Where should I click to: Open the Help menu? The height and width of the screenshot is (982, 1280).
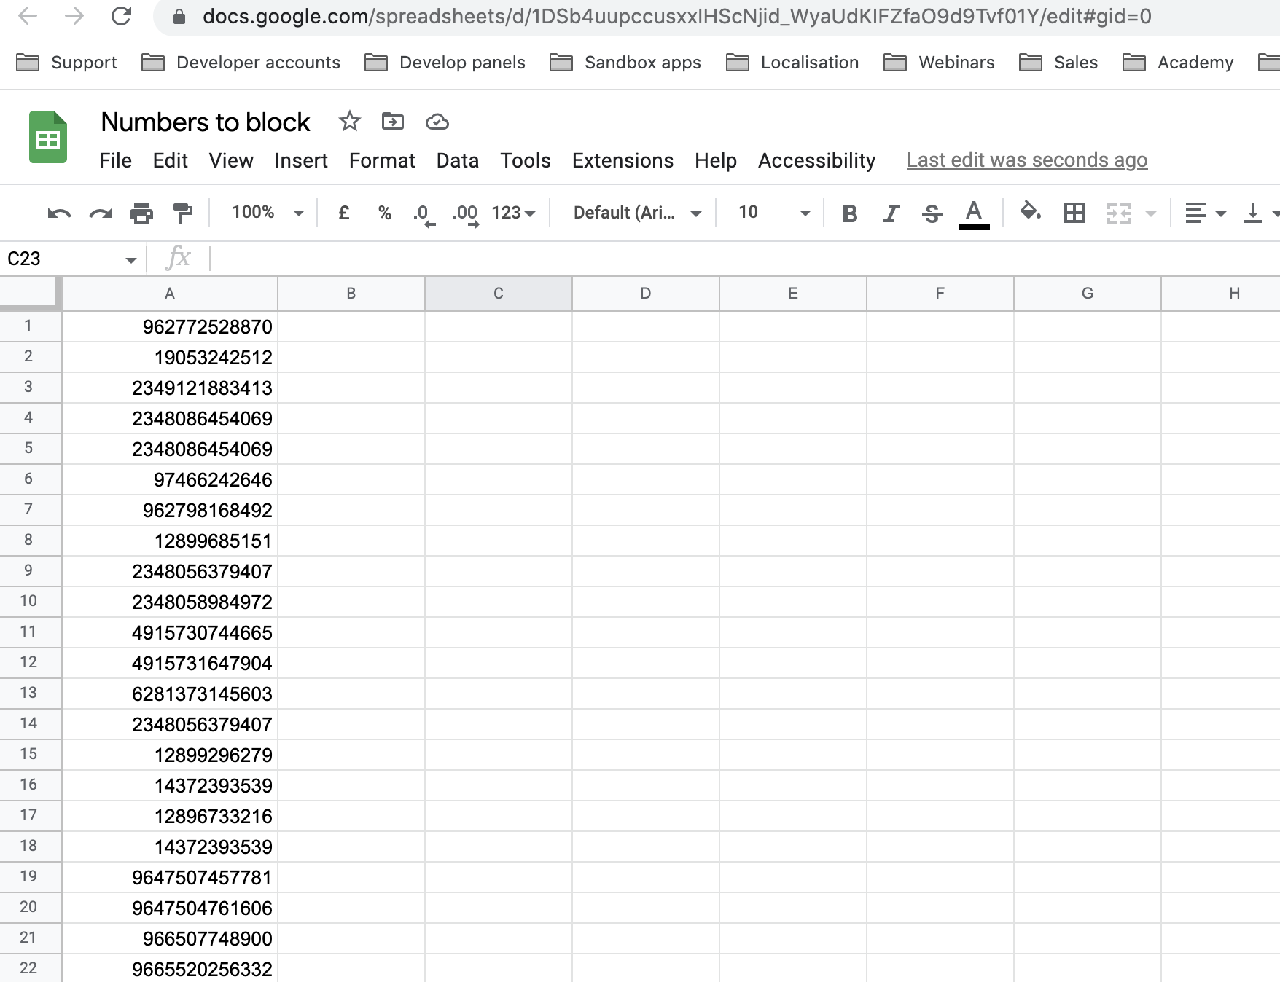tap(716, 160)
